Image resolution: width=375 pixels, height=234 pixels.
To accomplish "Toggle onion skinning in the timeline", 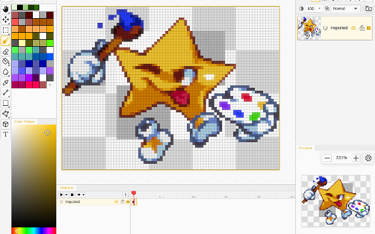I will [79, 195].
